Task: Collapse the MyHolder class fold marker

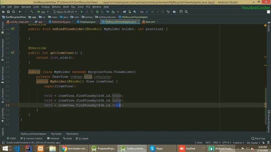Action: (19, 72)
